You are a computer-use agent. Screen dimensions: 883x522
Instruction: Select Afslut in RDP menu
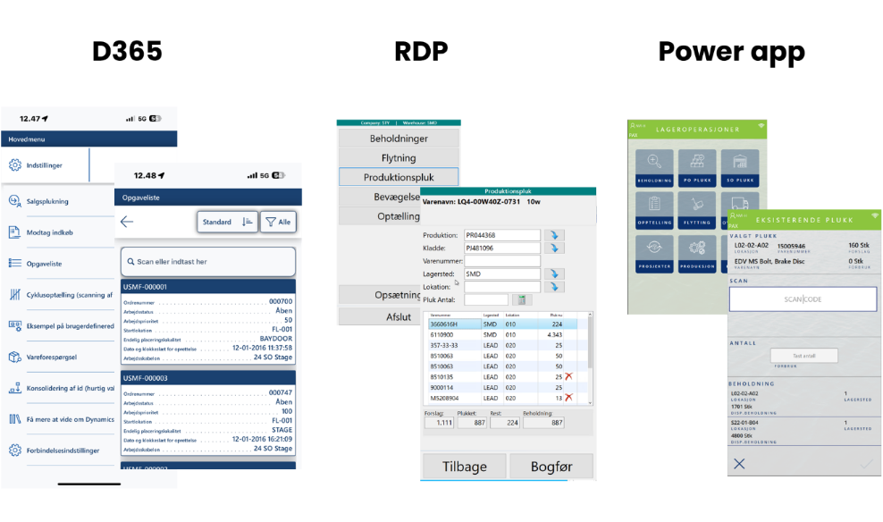[380, 316]
